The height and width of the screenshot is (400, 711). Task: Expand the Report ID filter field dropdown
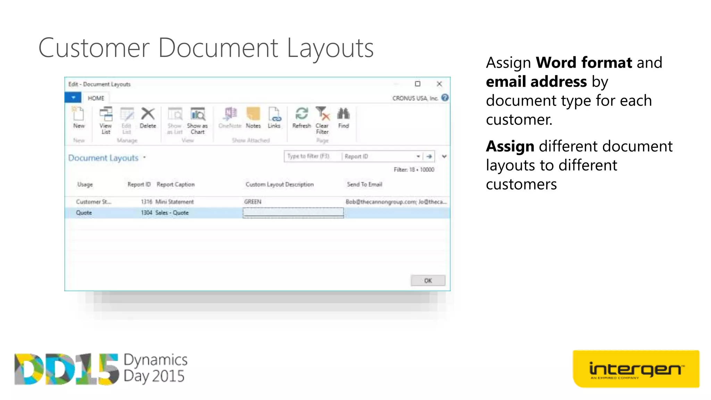[418, 157]
